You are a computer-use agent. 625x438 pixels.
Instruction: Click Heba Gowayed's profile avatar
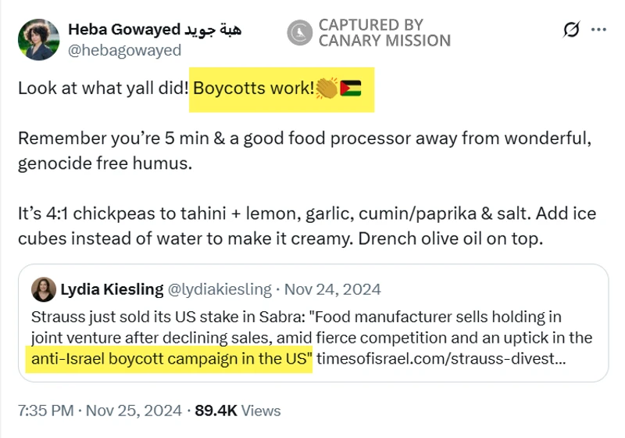coord(38,39)
